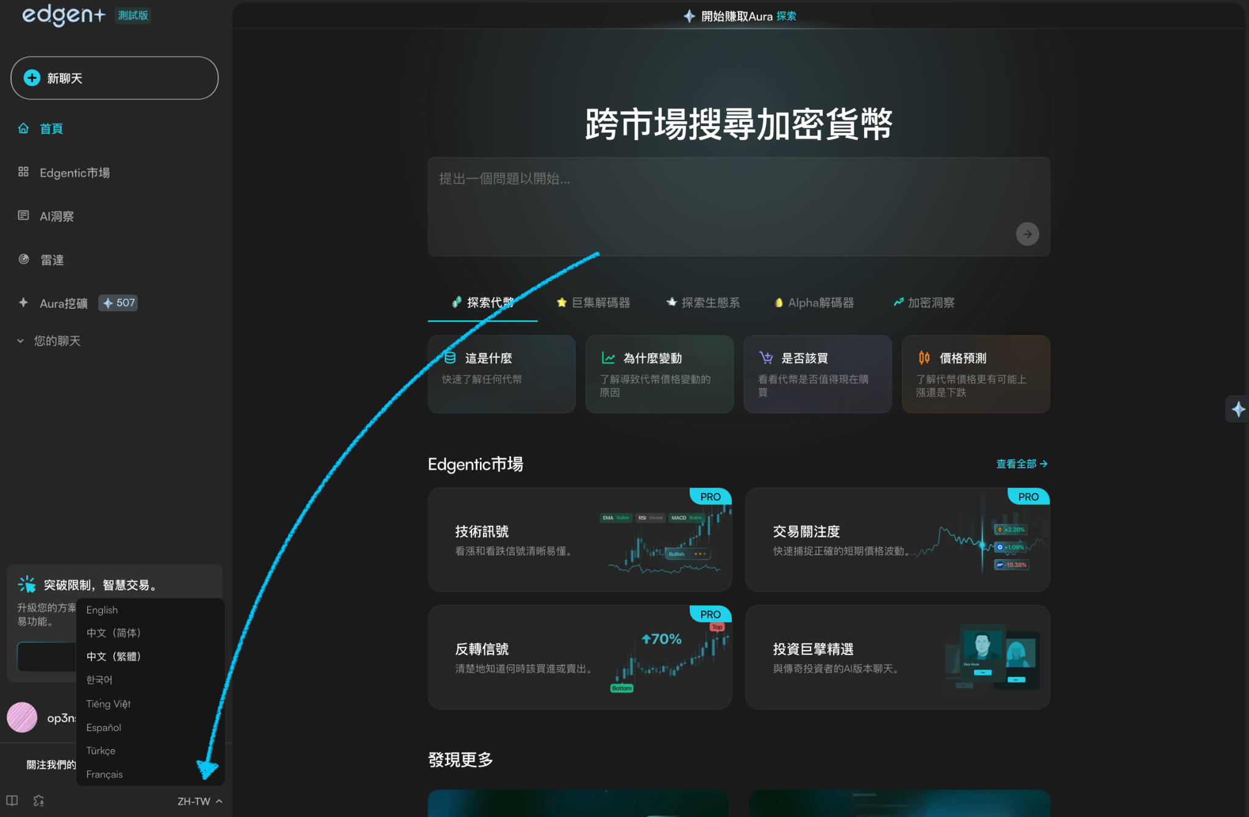Image resolution: width=1249 pixels, height=817 pixels.
Task: Click the AI洞察 news icon
Action: point(23,216)
